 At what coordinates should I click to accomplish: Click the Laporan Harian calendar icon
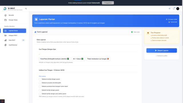pyautogui.click(x=5, y=31)
